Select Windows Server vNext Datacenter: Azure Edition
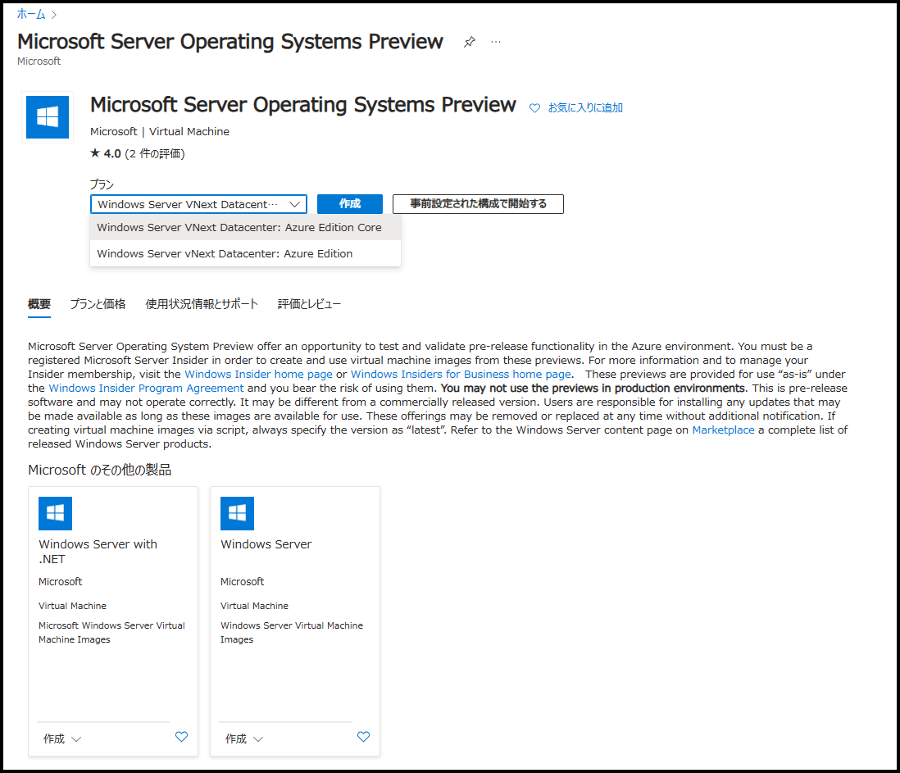Image resolution: width=900 pixels, height=773 pixels. [245, 253]
